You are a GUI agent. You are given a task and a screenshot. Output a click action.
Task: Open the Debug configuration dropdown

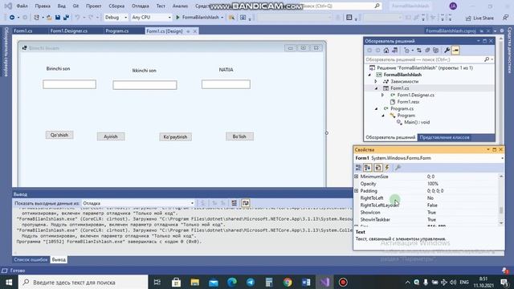116,18
